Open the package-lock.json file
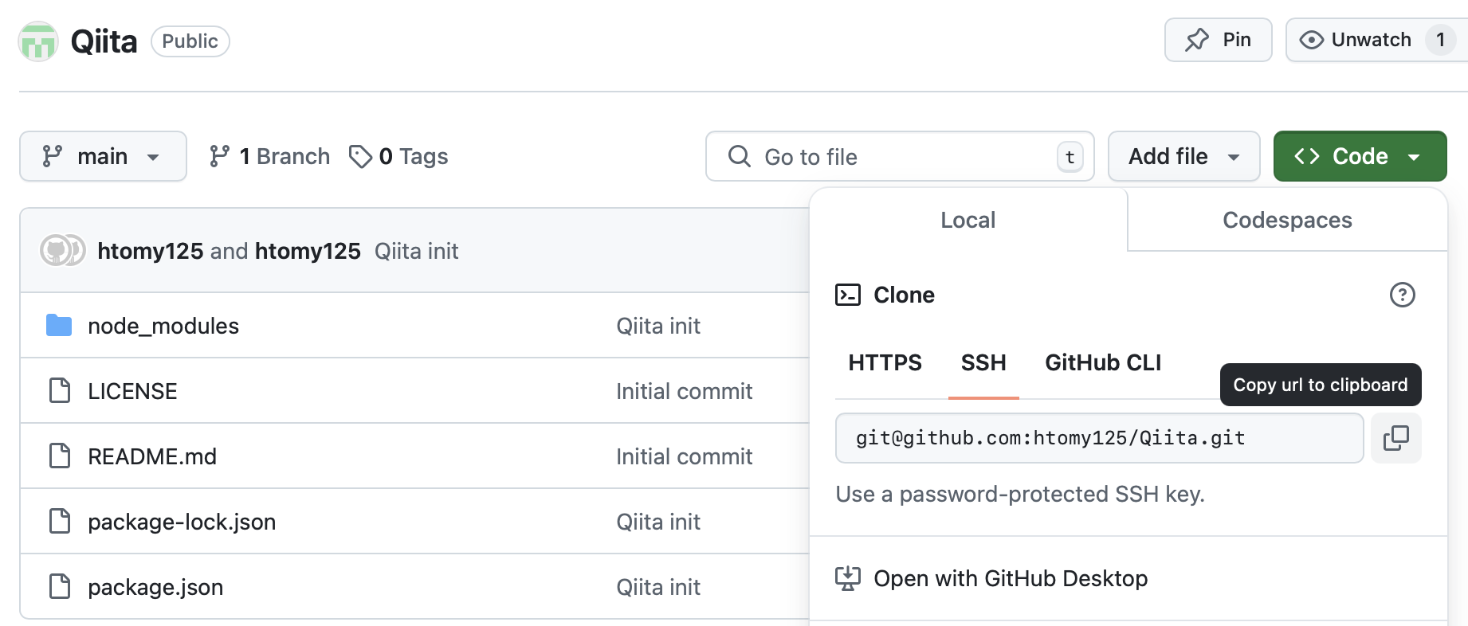The height and width of the screenshot is (626, 1468). (182, 522)
